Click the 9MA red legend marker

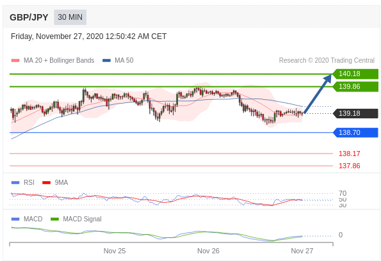46,182
